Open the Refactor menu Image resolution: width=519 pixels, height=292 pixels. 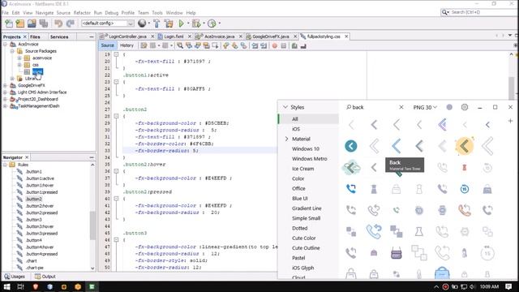pyautogui.click(x=82, y=13)
